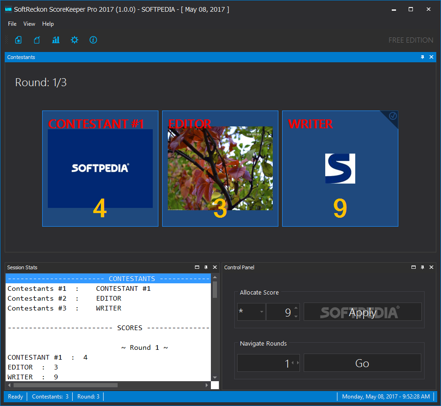Decrease the Allocate Score value
This screenshot has height=406, width=441.
point(296,317)
